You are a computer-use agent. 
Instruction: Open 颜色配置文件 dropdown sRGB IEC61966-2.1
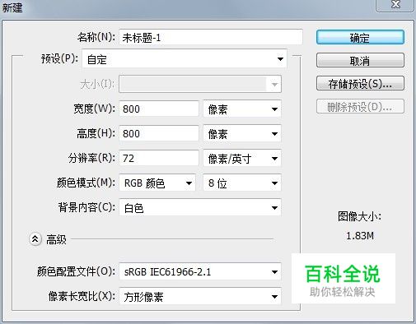point(200,271)
